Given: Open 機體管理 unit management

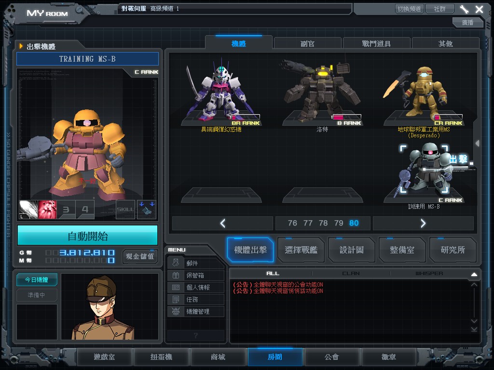Looking at the screenshot, I should point(196,312).
